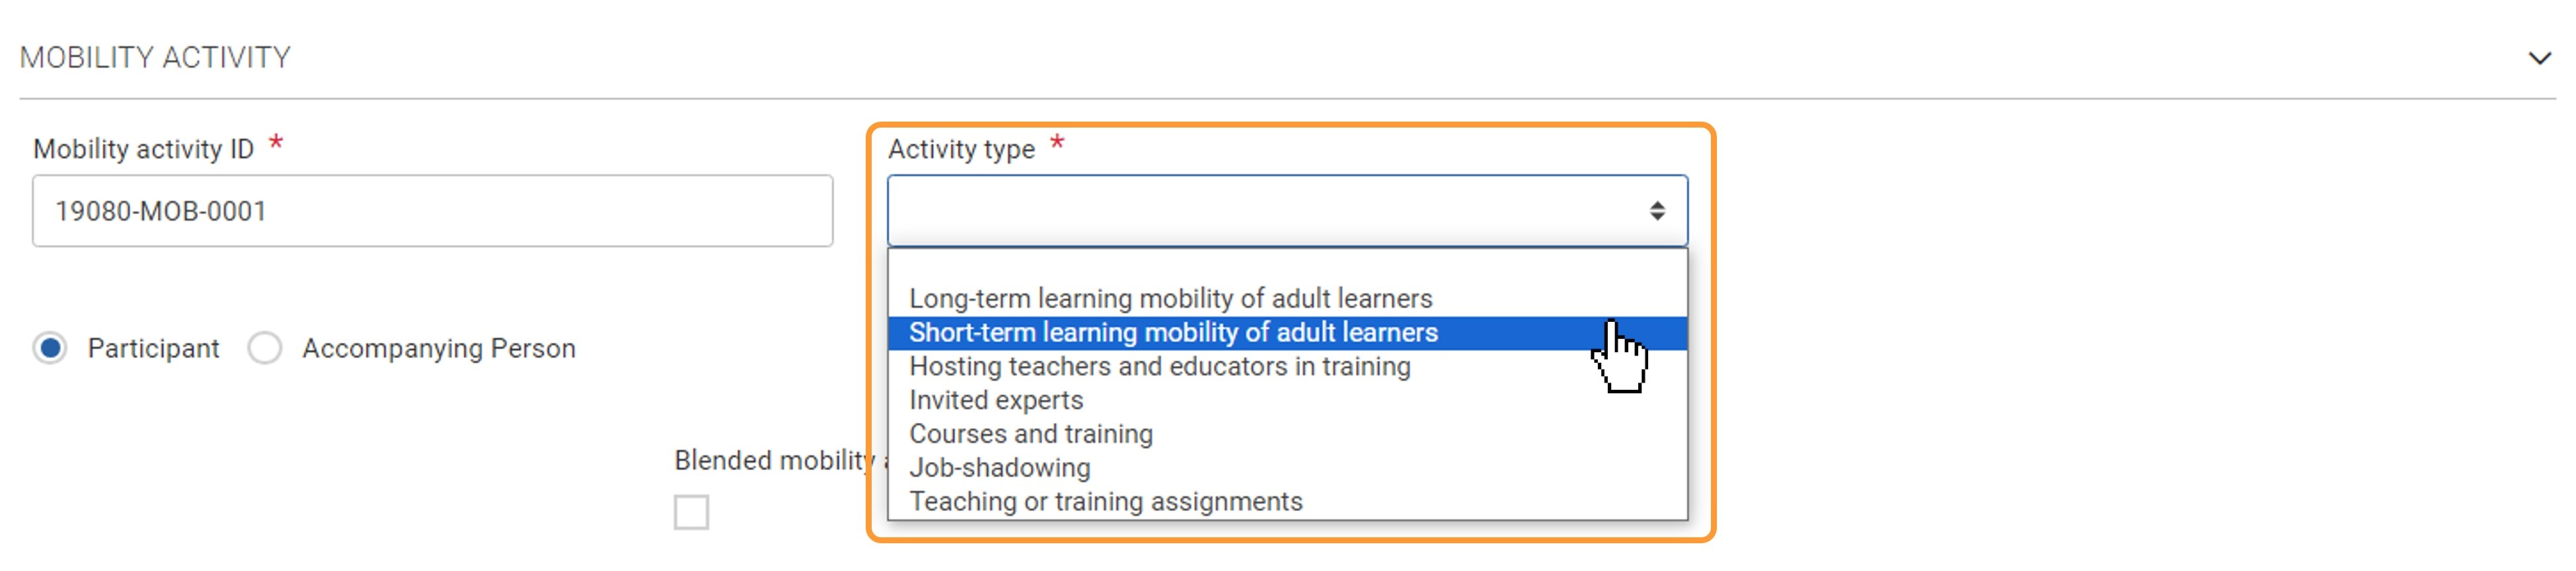Choose the Job-shadowing activity type
Screen dimensions: 2576x571
999,468
